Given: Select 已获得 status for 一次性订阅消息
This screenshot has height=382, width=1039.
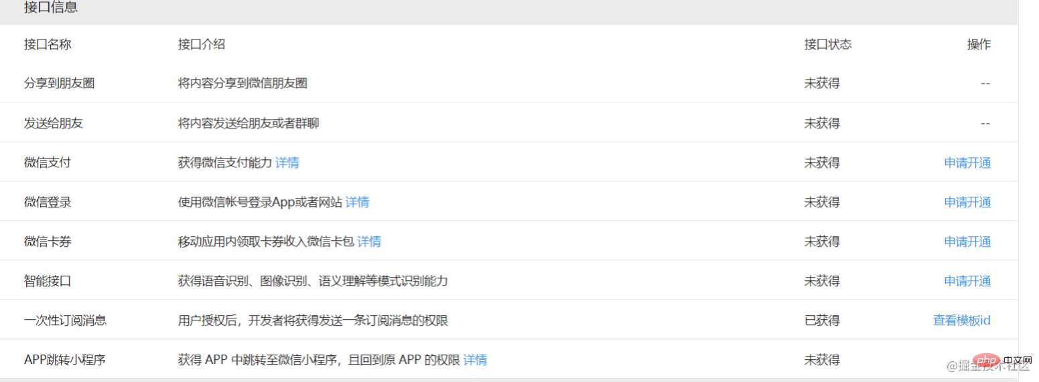Looking at the screenshot, I should pos(822,320).
